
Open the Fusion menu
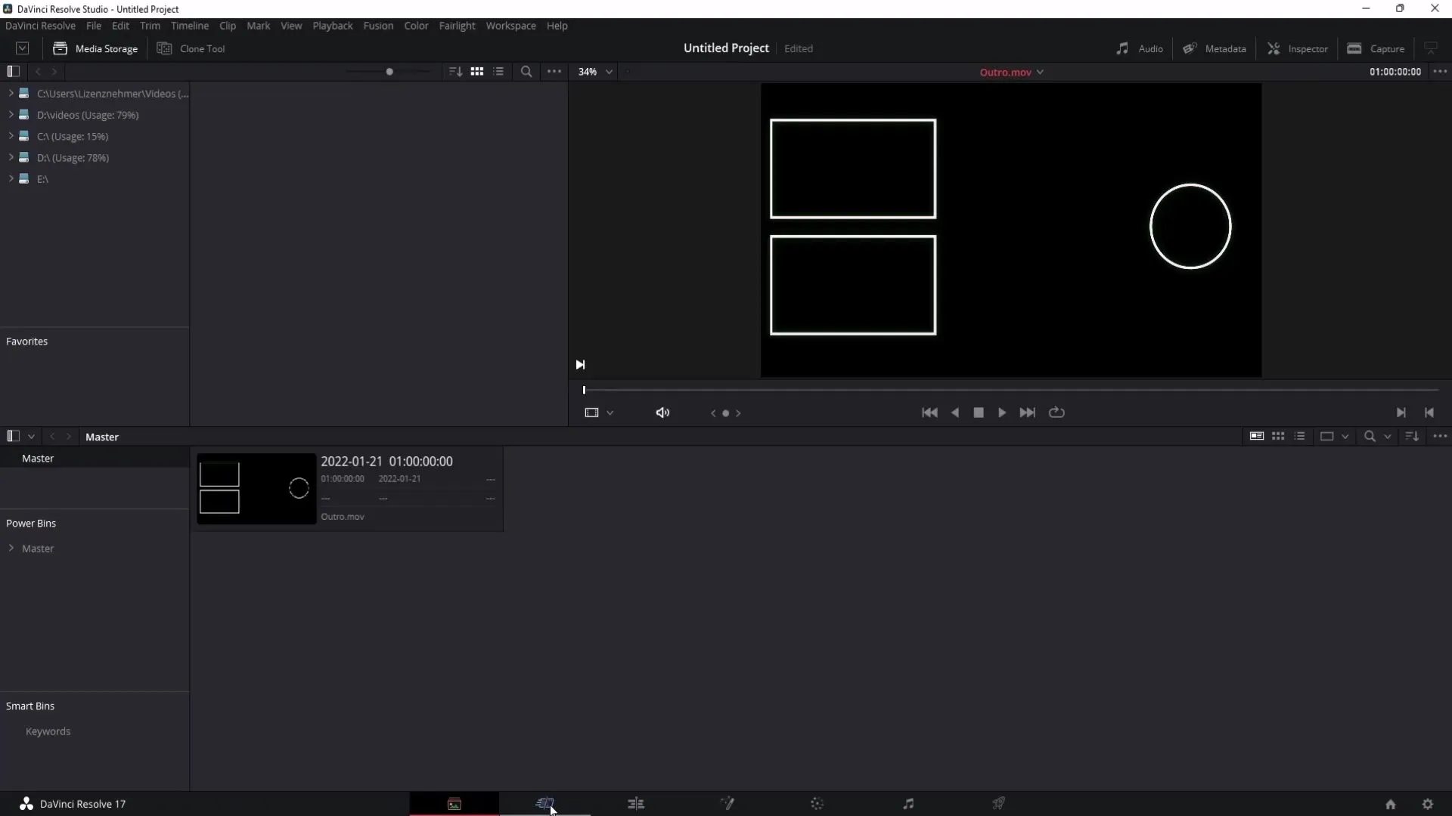click(x=378, y=26)
